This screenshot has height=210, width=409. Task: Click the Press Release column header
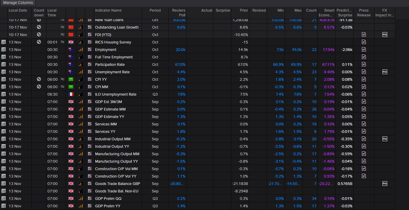click(x=364, y=13)
